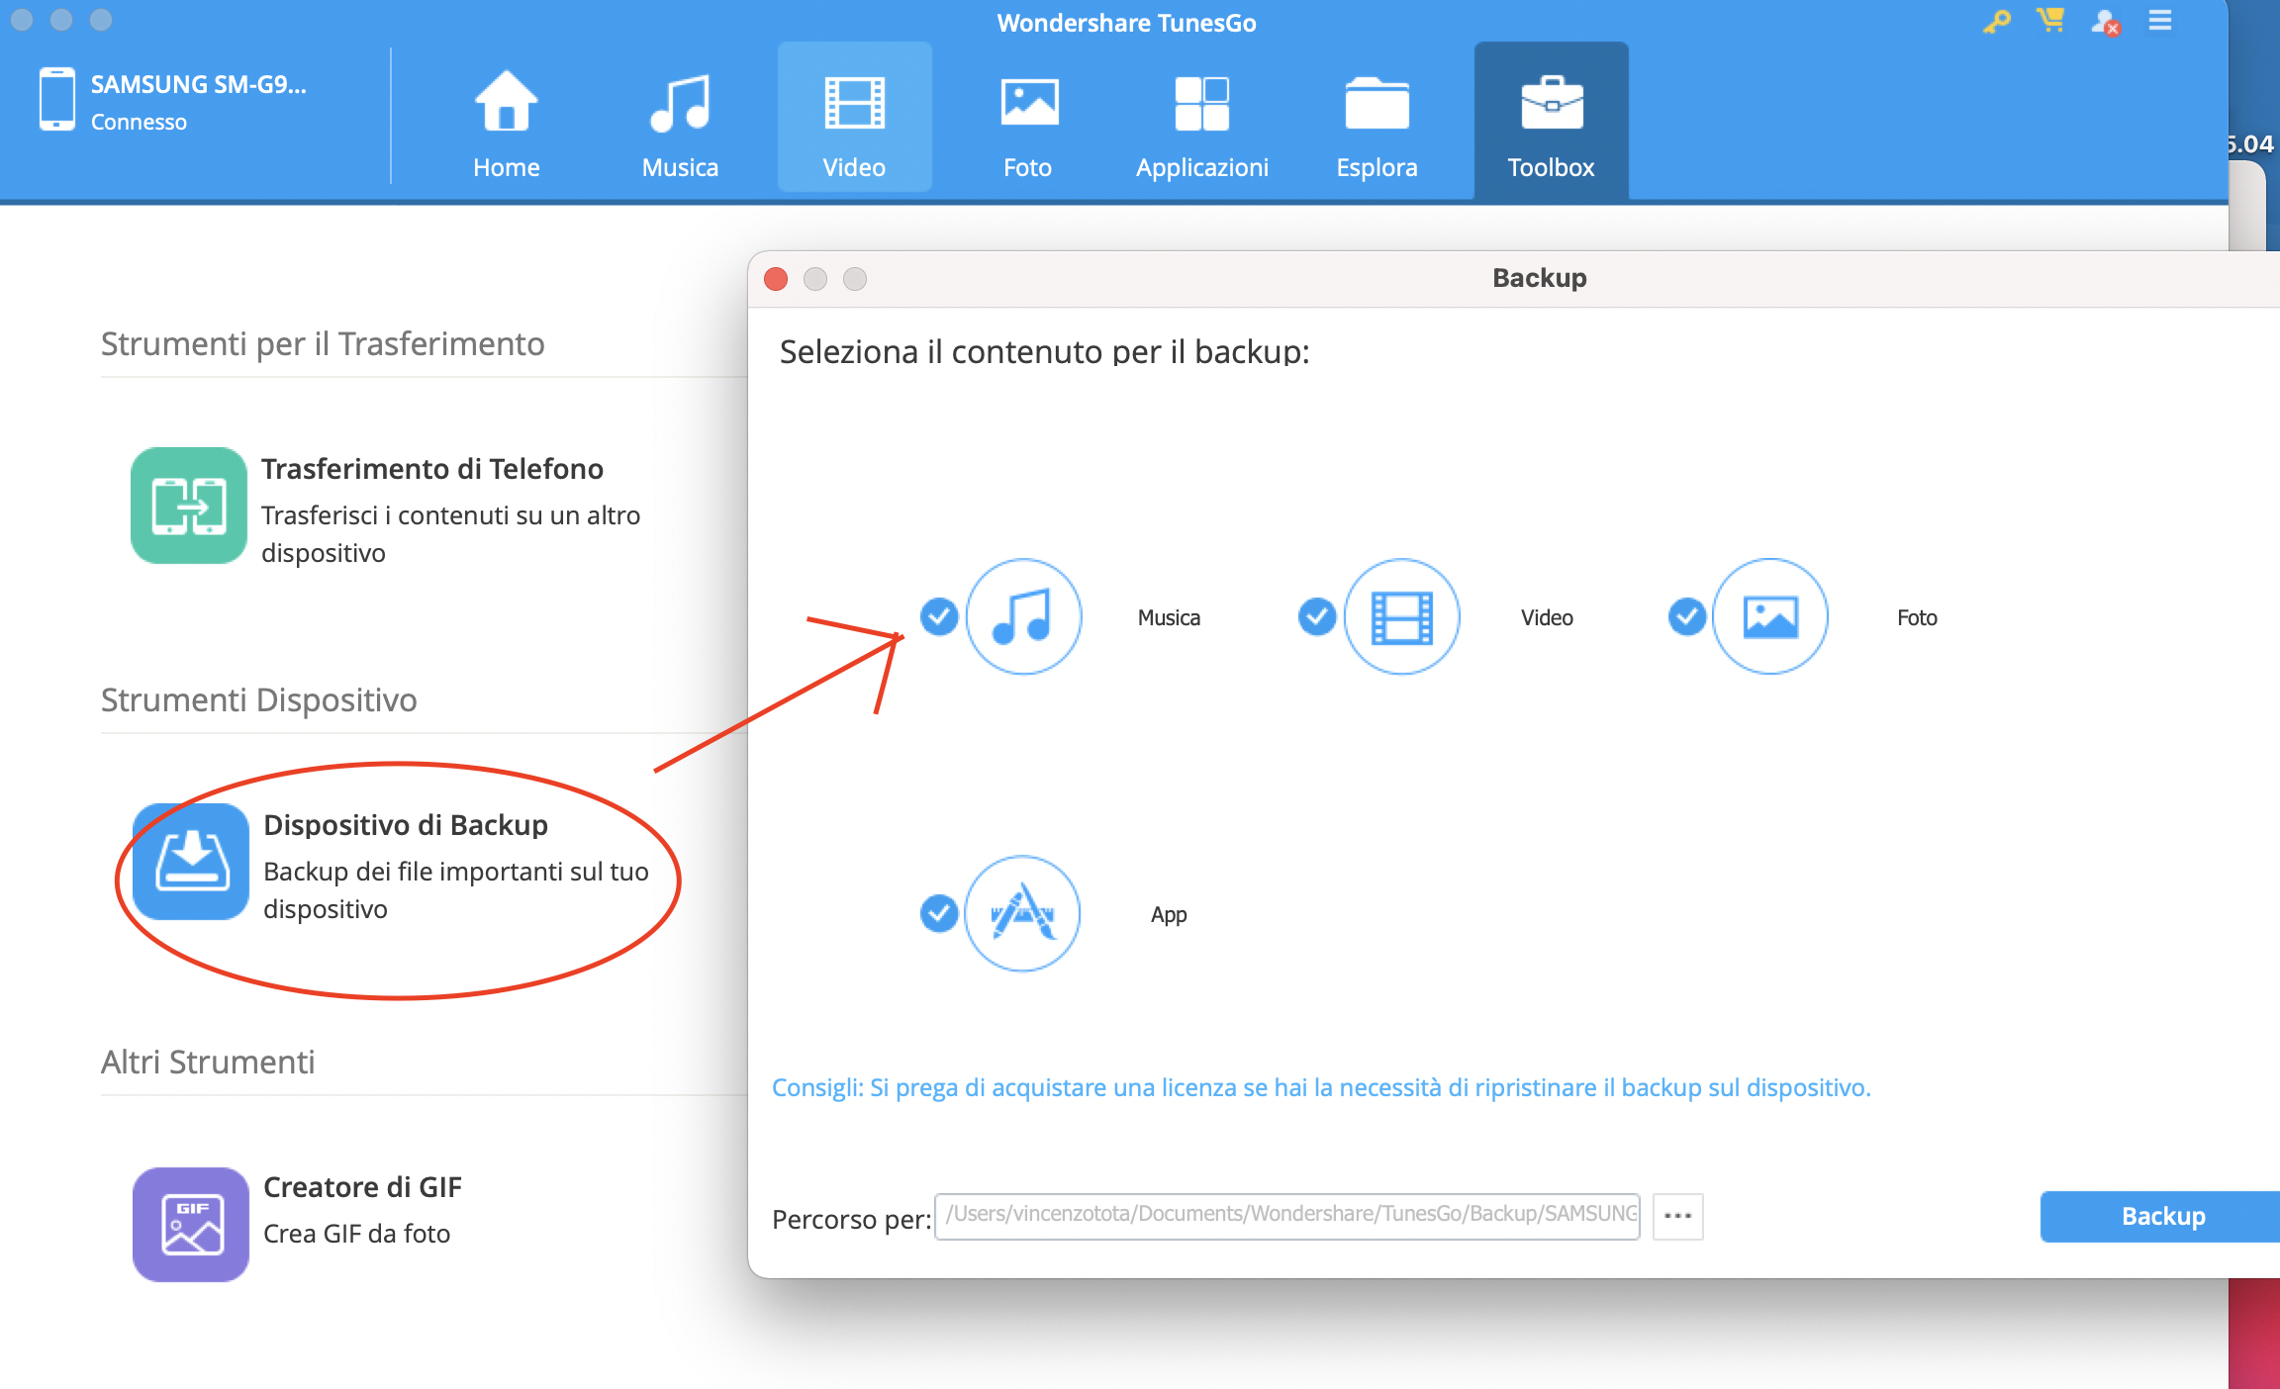Click the Video label in Backup dialog
The image size is (2280, 1389).
tap(1547, 617)
